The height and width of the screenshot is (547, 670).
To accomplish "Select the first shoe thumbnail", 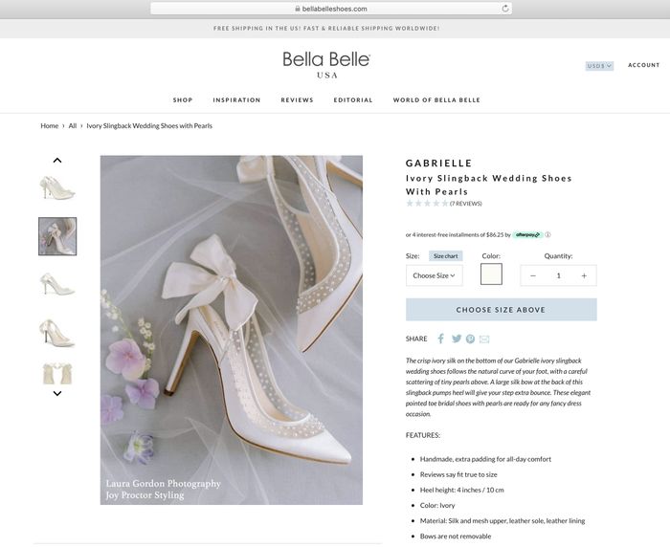I will (x=57, y=186).
